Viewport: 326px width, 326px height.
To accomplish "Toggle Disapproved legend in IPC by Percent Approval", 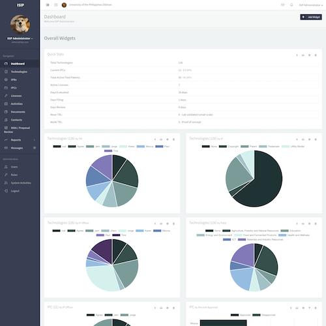I will [264, 315].
